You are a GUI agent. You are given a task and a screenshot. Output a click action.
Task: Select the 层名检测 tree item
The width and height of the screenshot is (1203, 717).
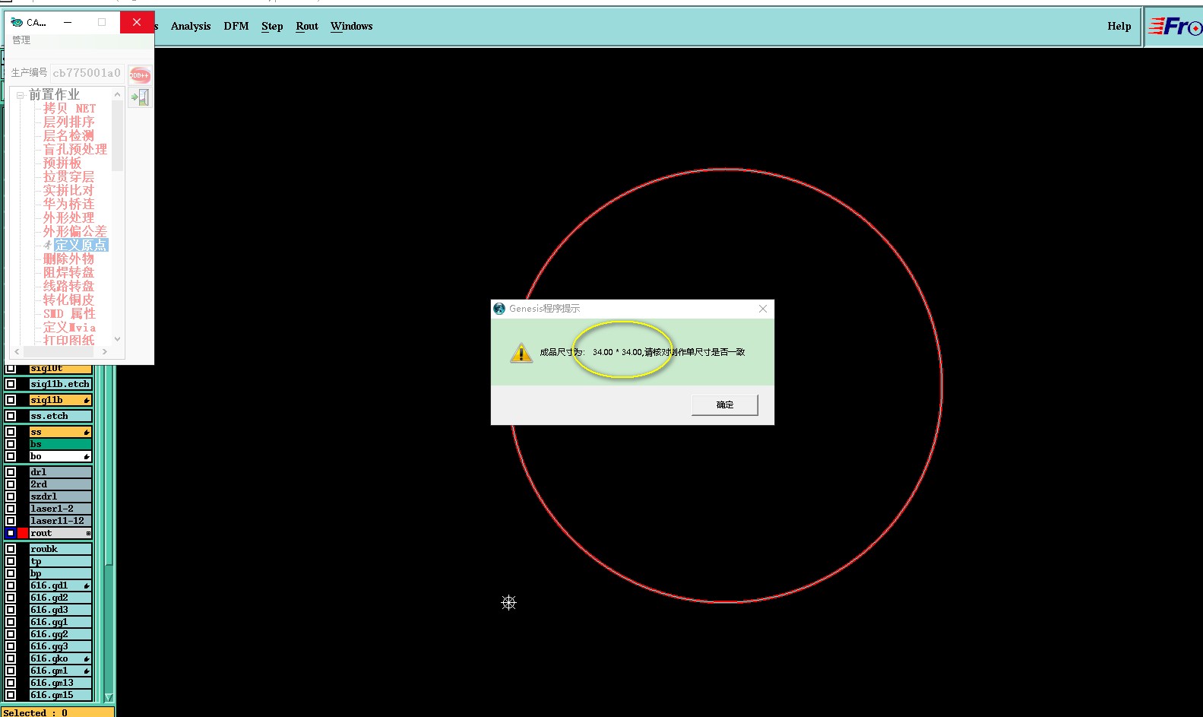[68, 136]
